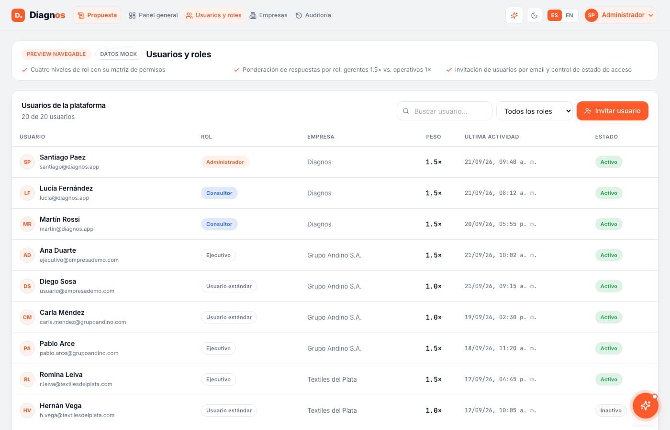Open the Propuesta tab
The image size is (670, 430).
tap(97, 15)
